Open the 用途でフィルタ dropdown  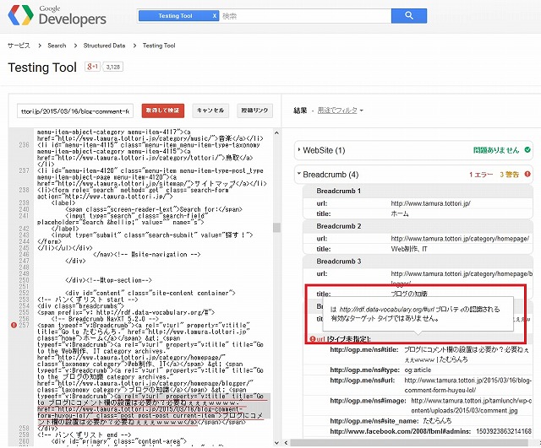(x=340, y=111)
